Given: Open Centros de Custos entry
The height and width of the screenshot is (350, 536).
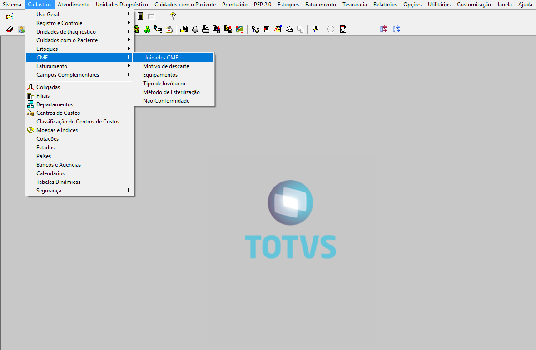Looking at the screenshot, I should [79, 113].
